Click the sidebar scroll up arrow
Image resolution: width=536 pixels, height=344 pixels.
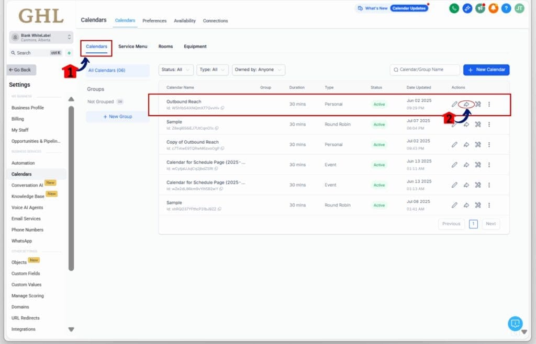pyautogui.click(x=71, y=99)
